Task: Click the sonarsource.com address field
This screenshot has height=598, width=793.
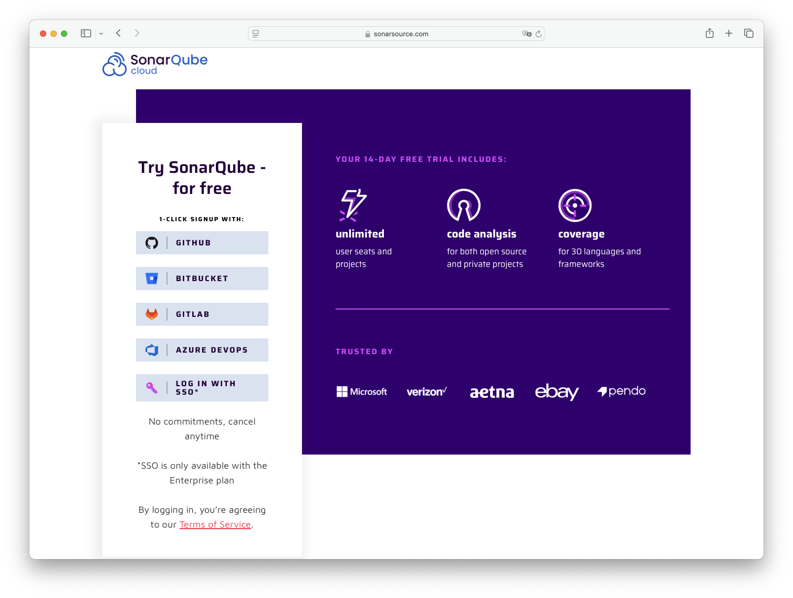Action: point(396,34)
